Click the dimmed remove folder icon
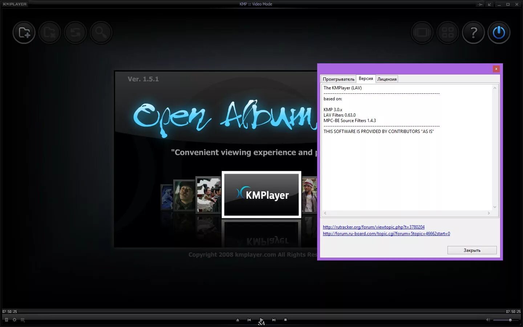Image resolution: width=523 pixels, height=327 pixels. point(49,33)
